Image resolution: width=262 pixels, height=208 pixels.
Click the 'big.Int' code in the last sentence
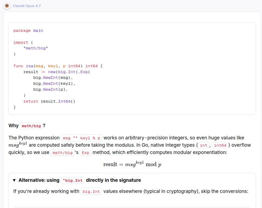click(x=91, y=192)
